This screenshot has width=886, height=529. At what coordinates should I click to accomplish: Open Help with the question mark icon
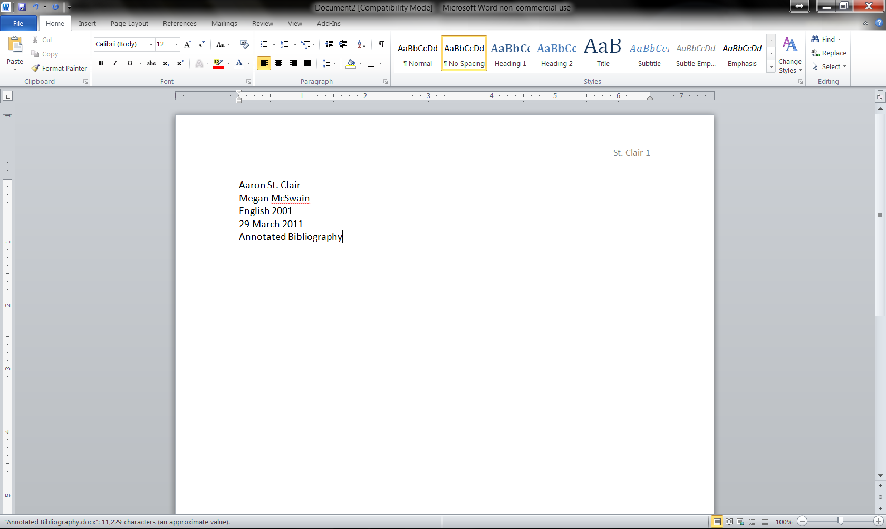click(879, 23)
